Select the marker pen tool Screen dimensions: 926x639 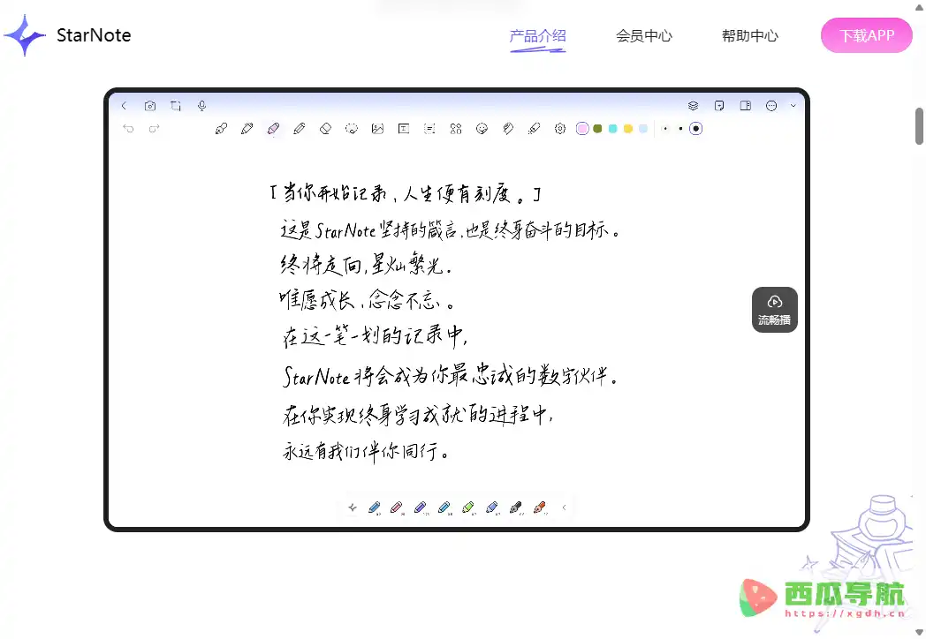(247, 129)
